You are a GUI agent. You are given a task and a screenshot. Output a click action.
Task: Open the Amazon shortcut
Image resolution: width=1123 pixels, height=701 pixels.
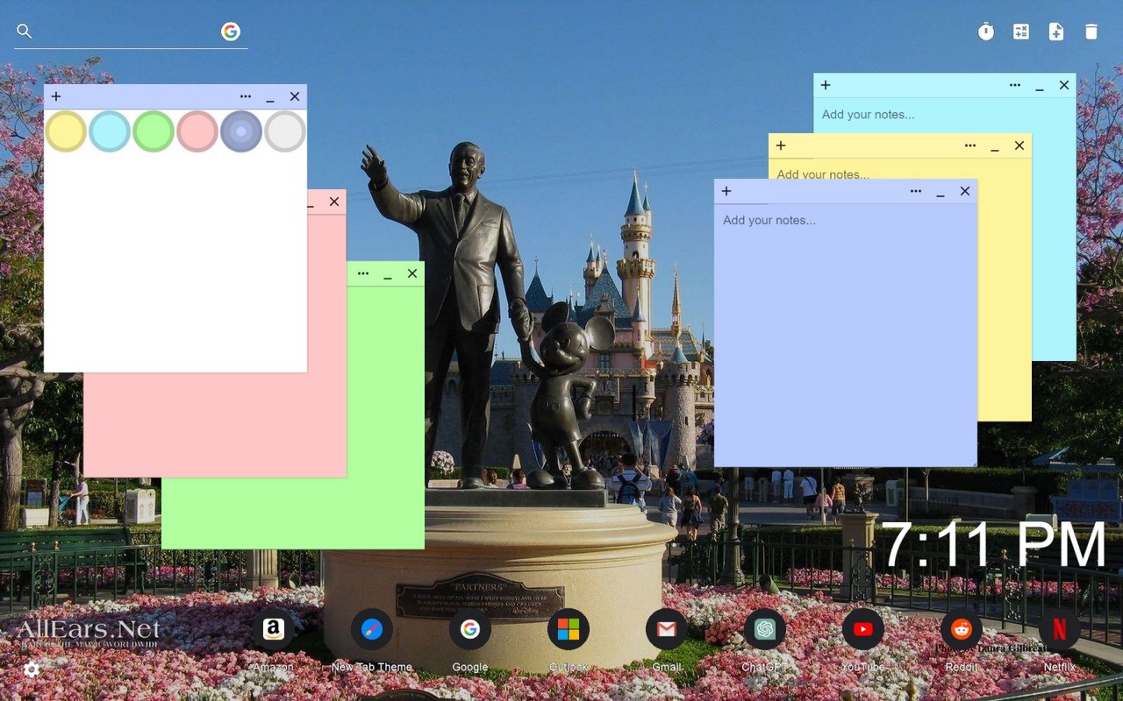tap(273, 629)
